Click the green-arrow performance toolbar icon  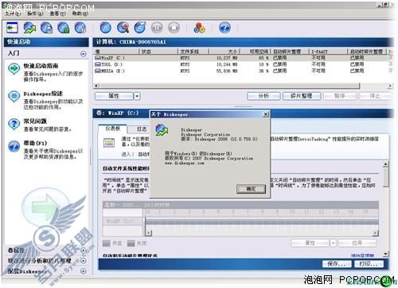pyautogui.click(x=29, y=28)
